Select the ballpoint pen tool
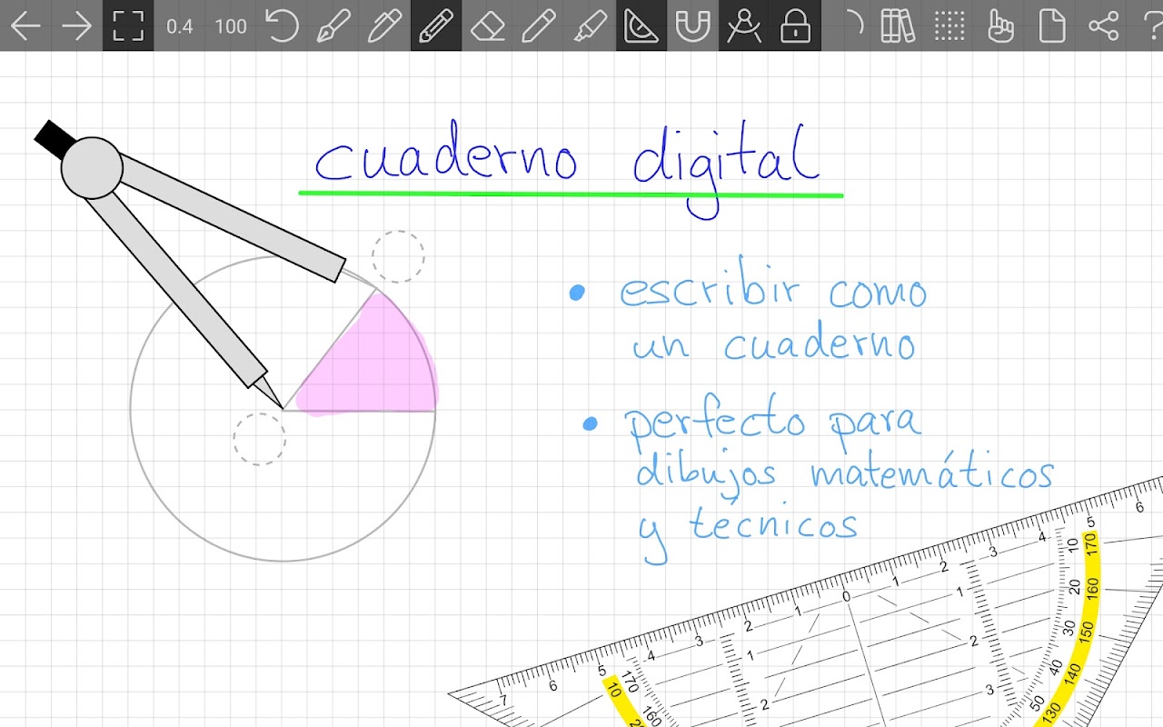Image resolution: width=1163 pixels, height=727 pixels. click(x=385, y=25)
